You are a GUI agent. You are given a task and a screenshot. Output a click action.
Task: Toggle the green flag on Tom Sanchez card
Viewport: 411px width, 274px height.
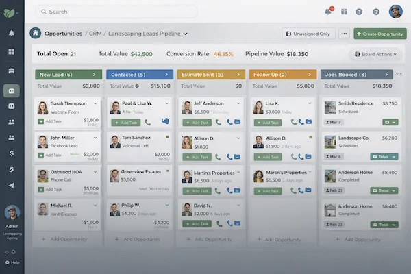(x=167, y=137)
